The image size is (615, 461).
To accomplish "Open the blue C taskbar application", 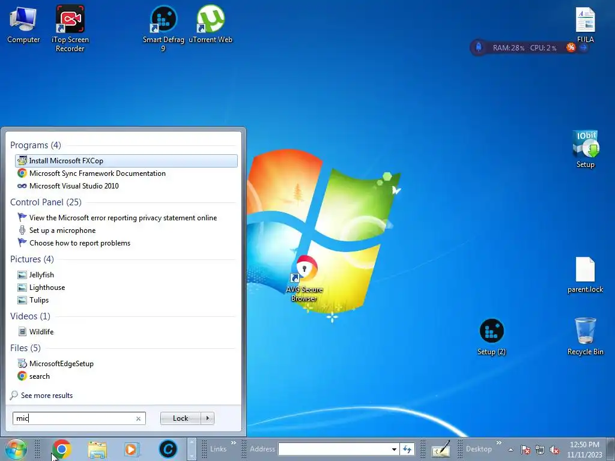I will point(168,449).
